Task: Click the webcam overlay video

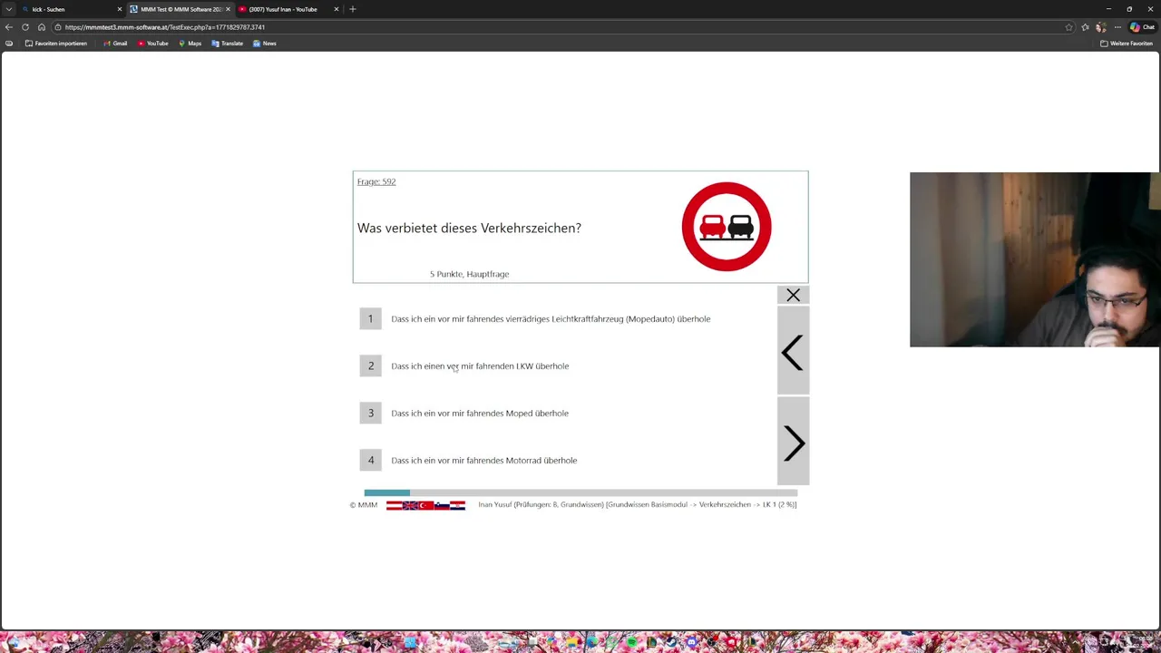Action: 1035,259
